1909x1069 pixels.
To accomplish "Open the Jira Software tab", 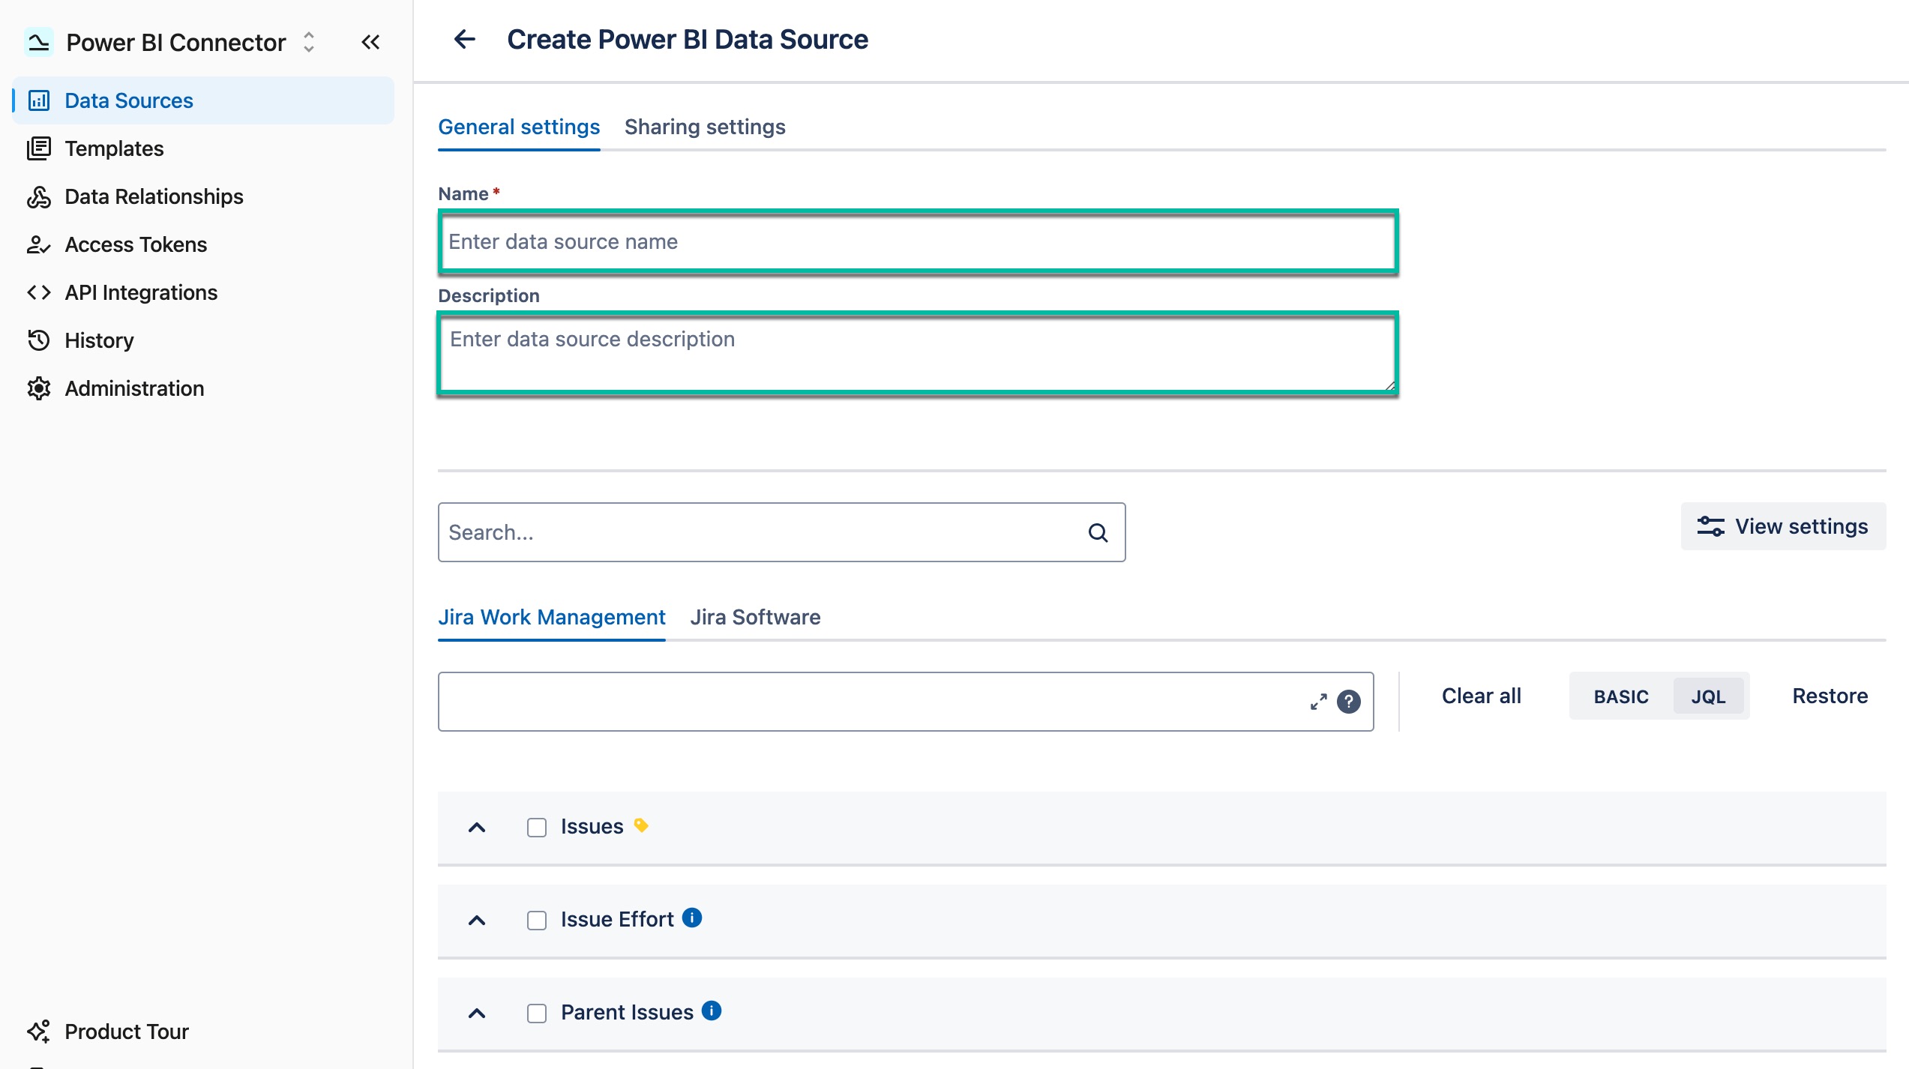I will 755,617.
